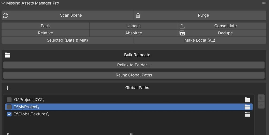Click the Scan Scene refresh icon

tap(6, 15)
